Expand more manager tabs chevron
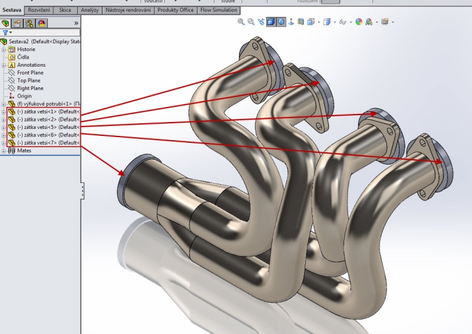 (76, 23)
